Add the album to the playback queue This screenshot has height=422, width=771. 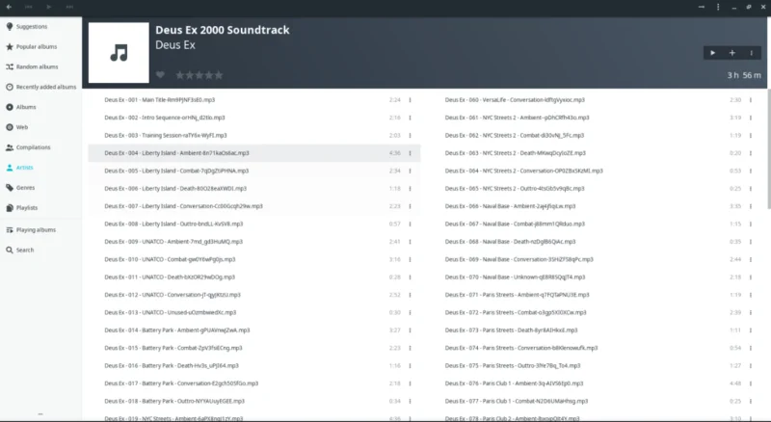pos(732,53)
